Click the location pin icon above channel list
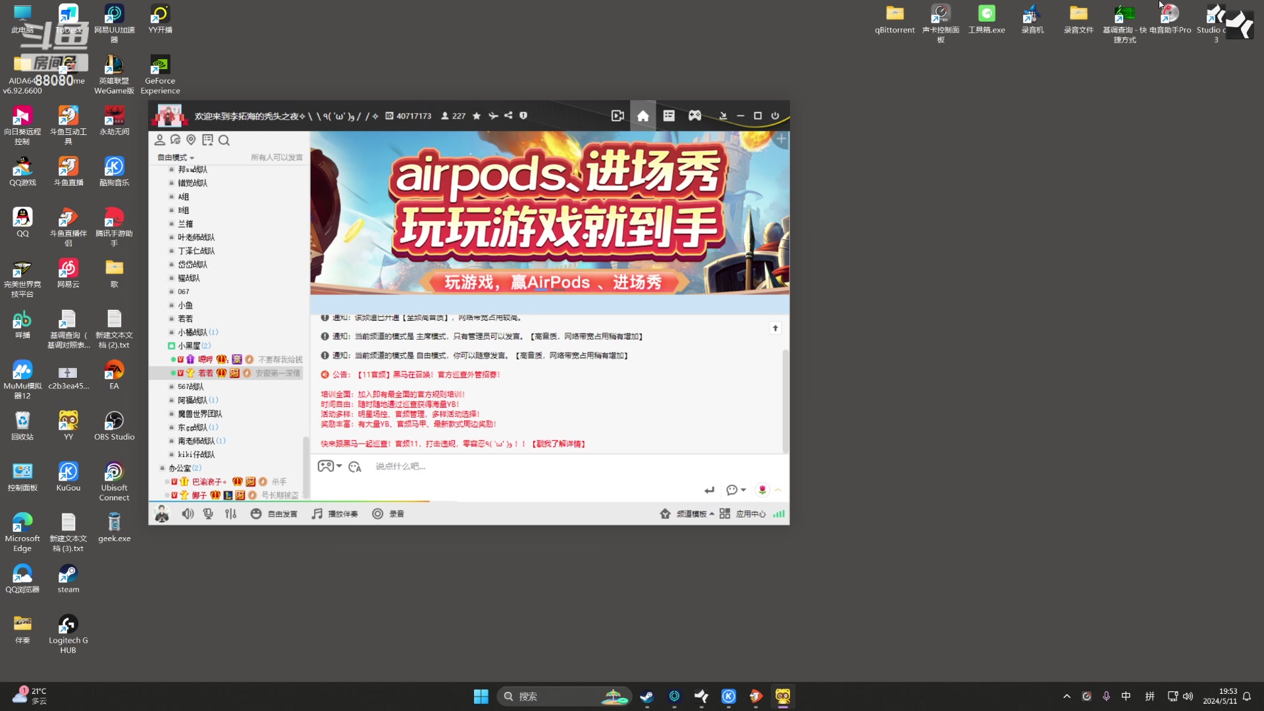This screenshot has width=1264, height=711. pos(191,140)
